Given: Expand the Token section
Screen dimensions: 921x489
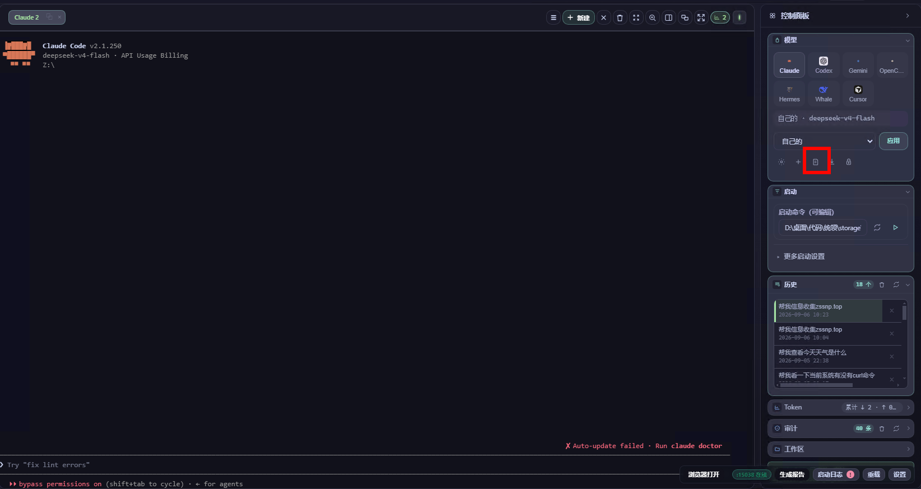Looking at the screenshot, I should [x=840, y=407].
